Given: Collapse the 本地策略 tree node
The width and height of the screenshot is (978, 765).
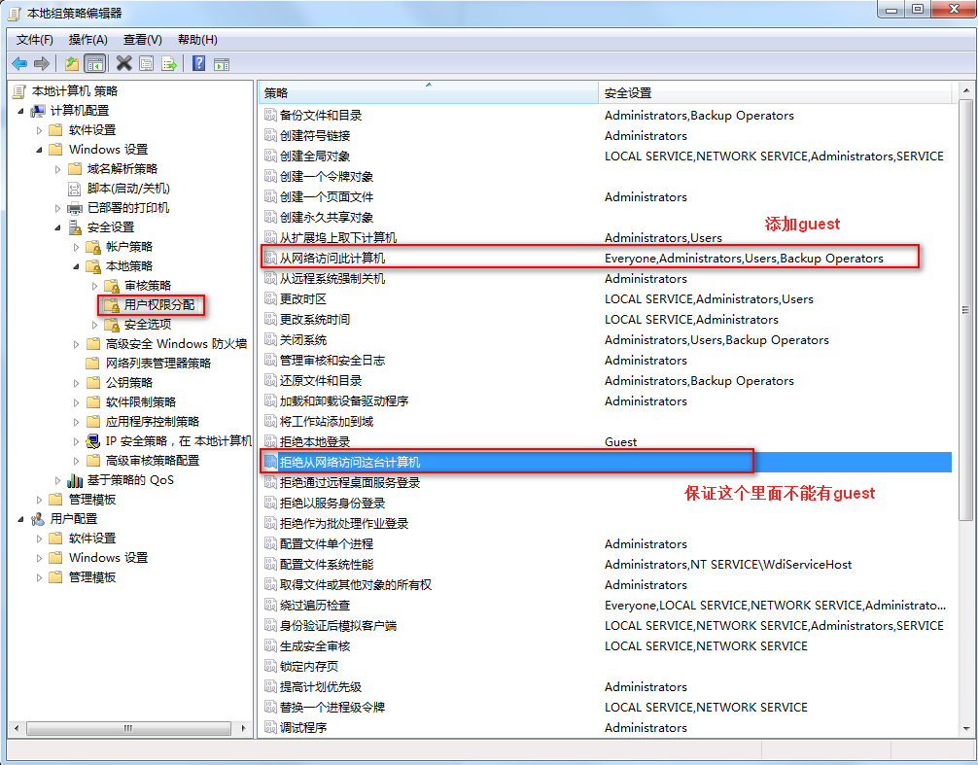Looking at the screenshot, I should [x=76, y=266].
